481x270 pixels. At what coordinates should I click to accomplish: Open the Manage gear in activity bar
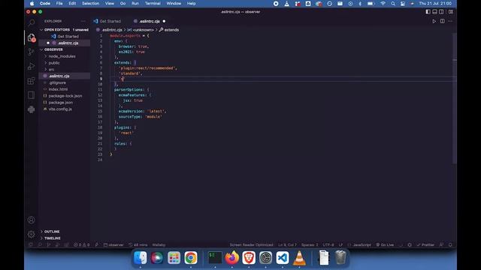click(x=32, y=235)
